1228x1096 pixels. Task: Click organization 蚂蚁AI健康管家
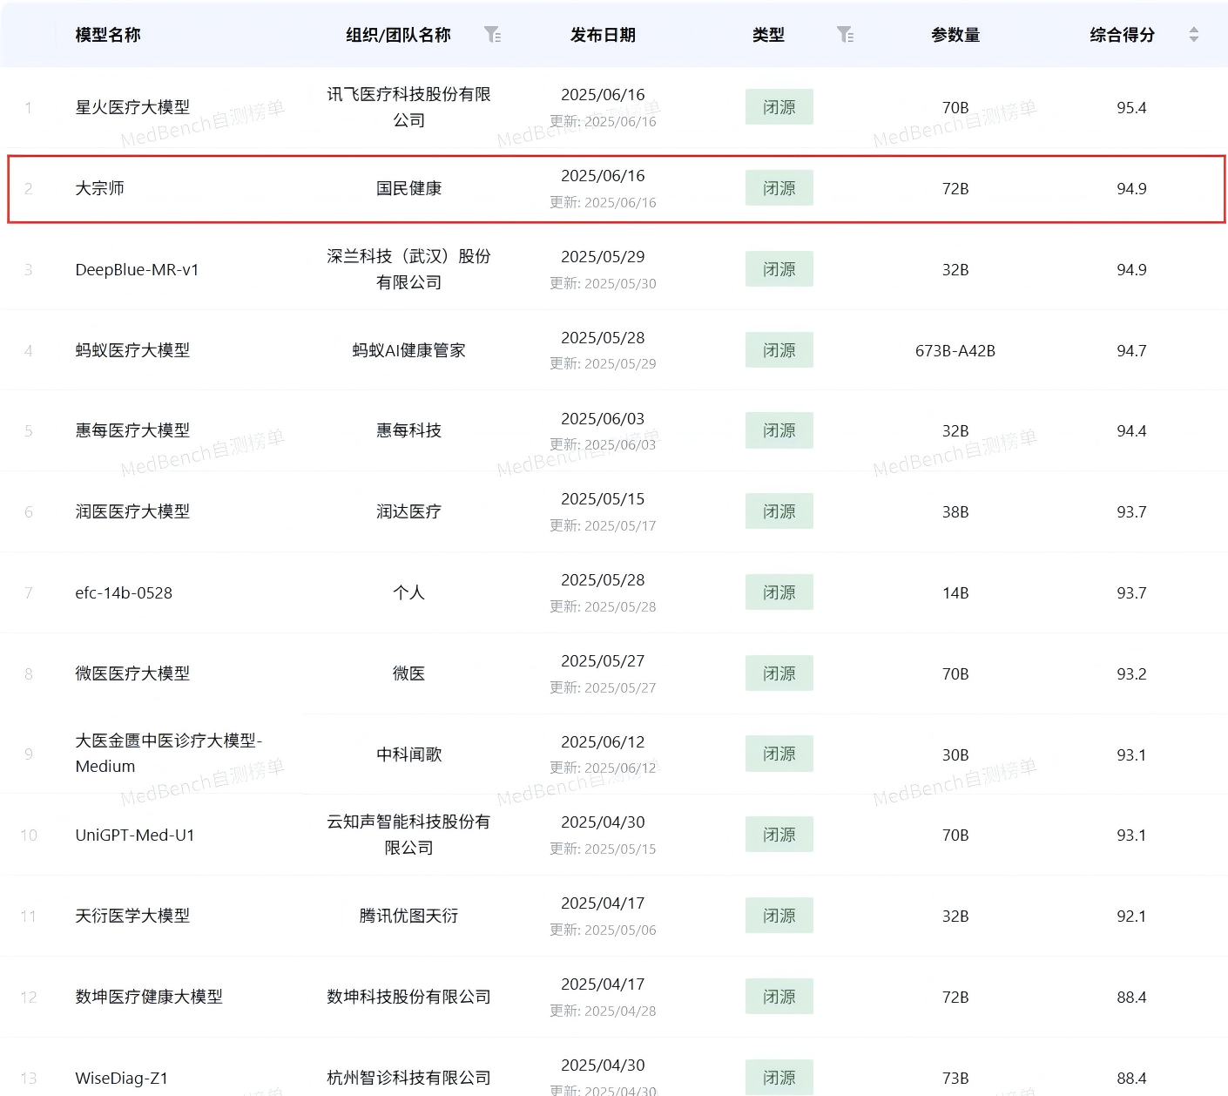[408, 350]
